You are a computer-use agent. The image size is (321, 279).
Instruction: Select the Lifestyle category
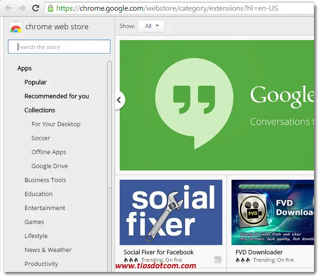click(36, 236)
